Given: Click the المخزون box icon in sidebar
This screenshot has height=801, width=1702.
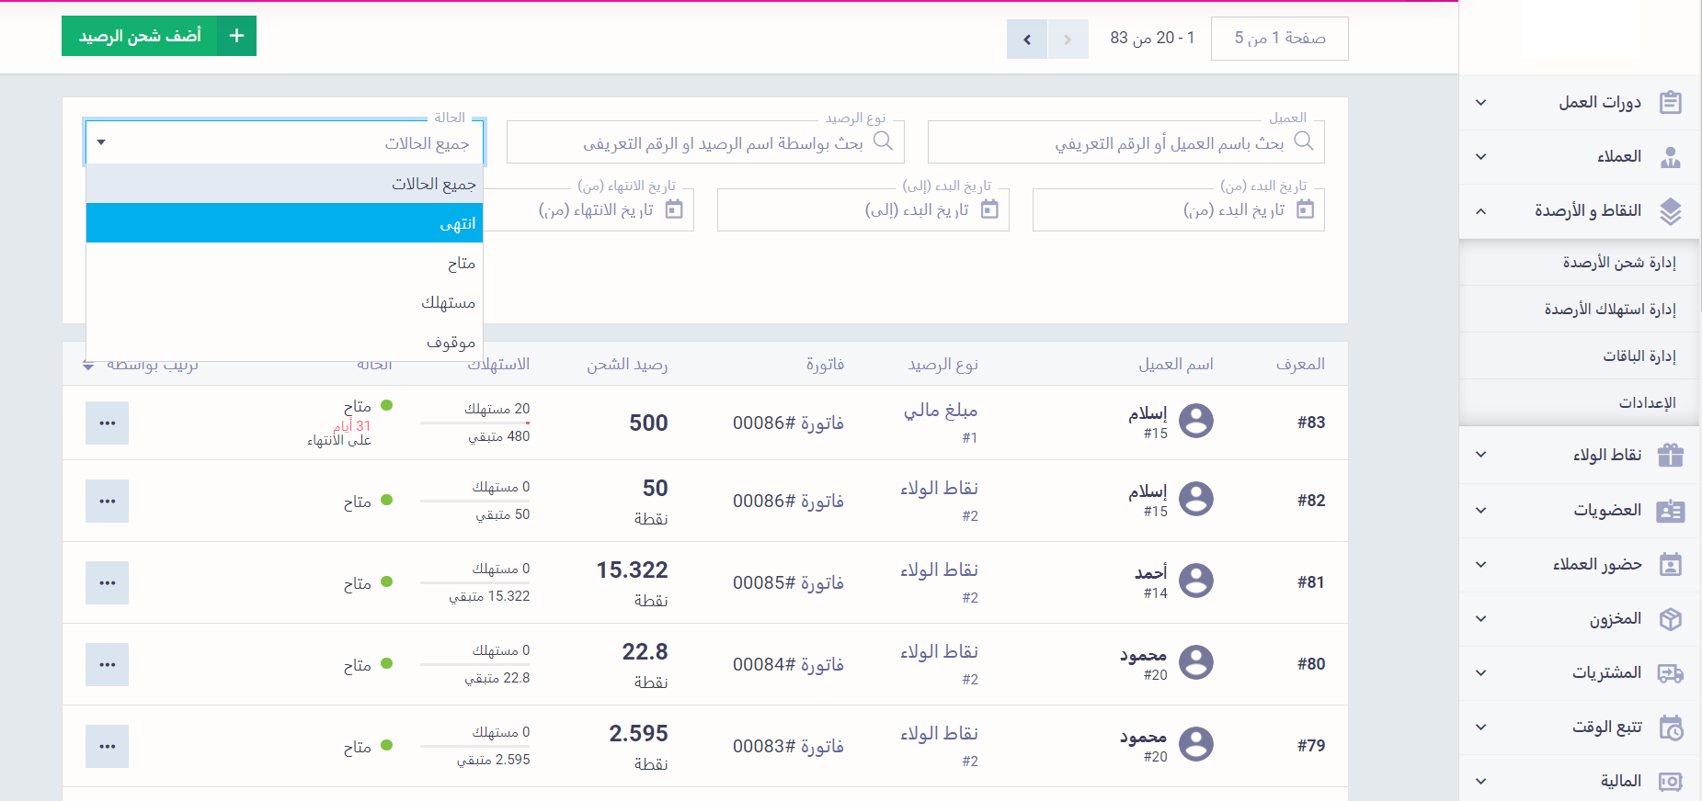Looking at the screenshot, I should coord(1670,619).
